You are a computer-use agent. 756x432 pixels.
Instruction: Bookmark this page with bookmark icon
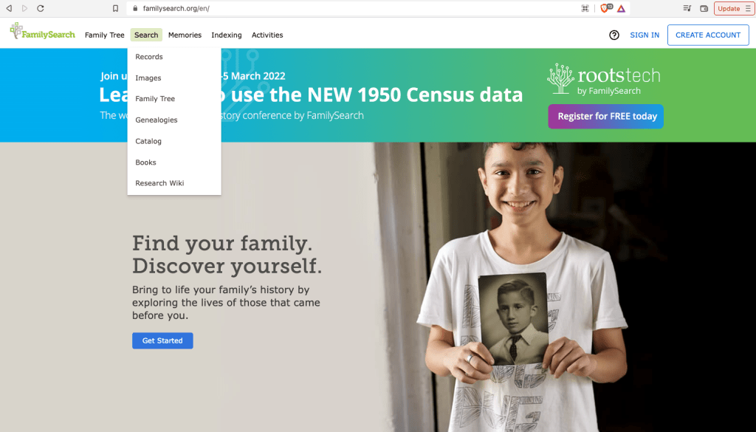(x=115, y=8)
